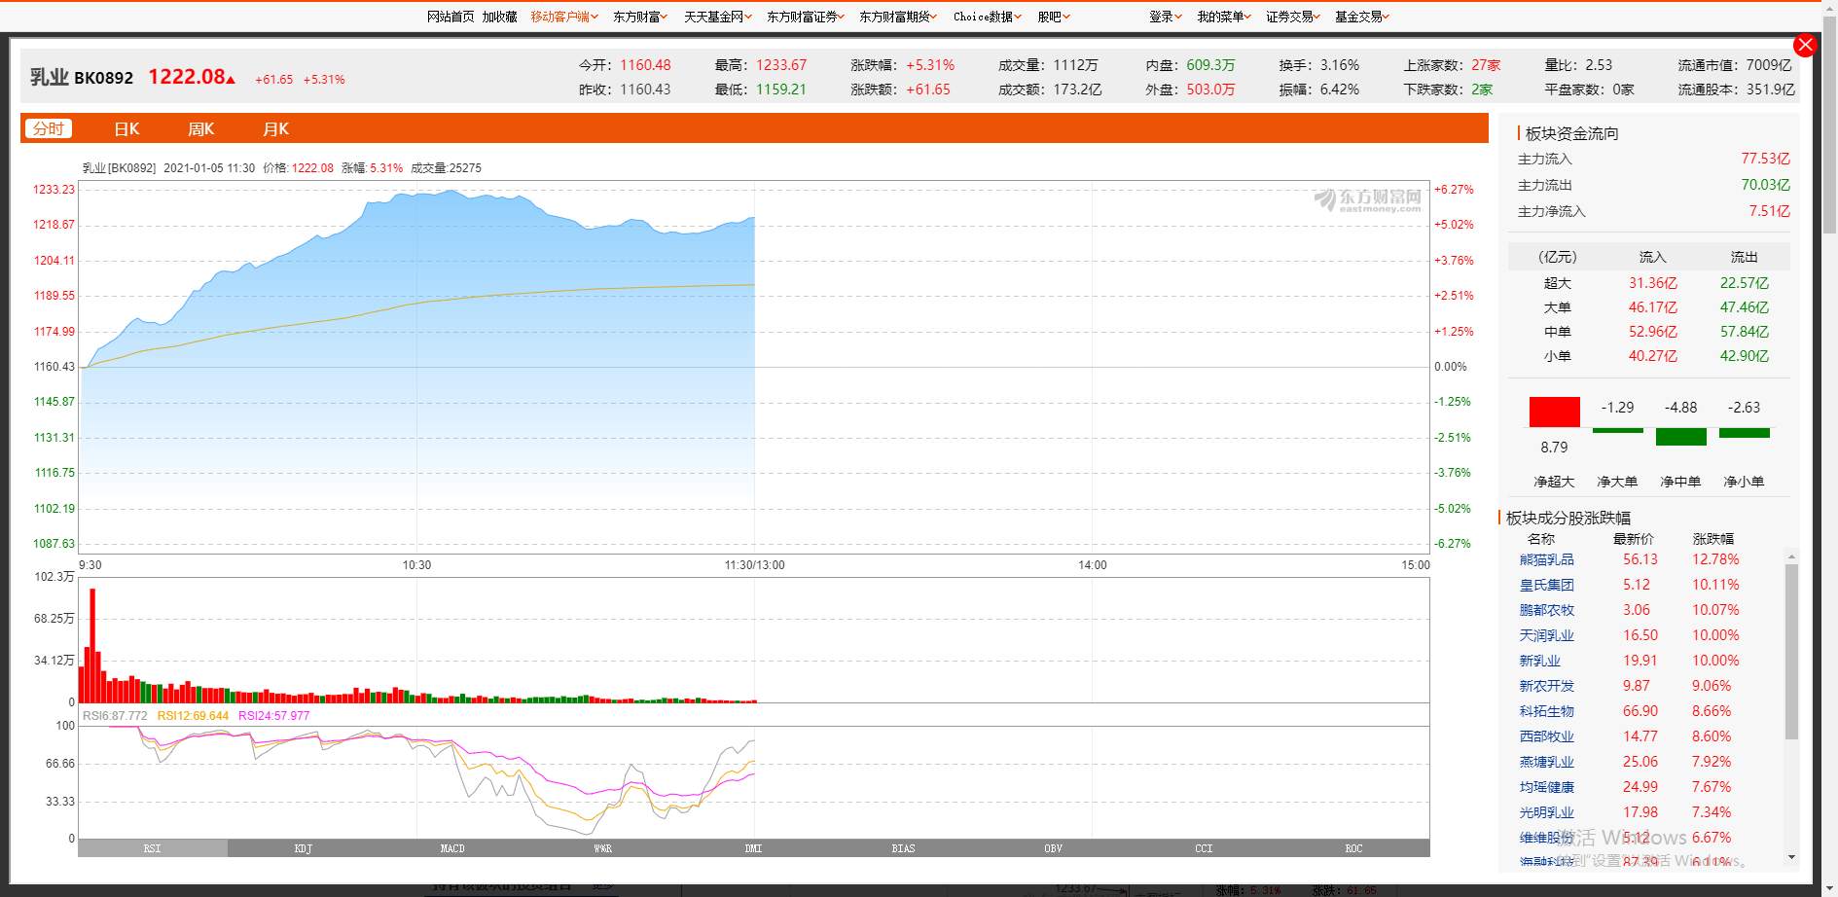
Task: Open 光明乳业 stock link
Action: (x=1546, y=812)
